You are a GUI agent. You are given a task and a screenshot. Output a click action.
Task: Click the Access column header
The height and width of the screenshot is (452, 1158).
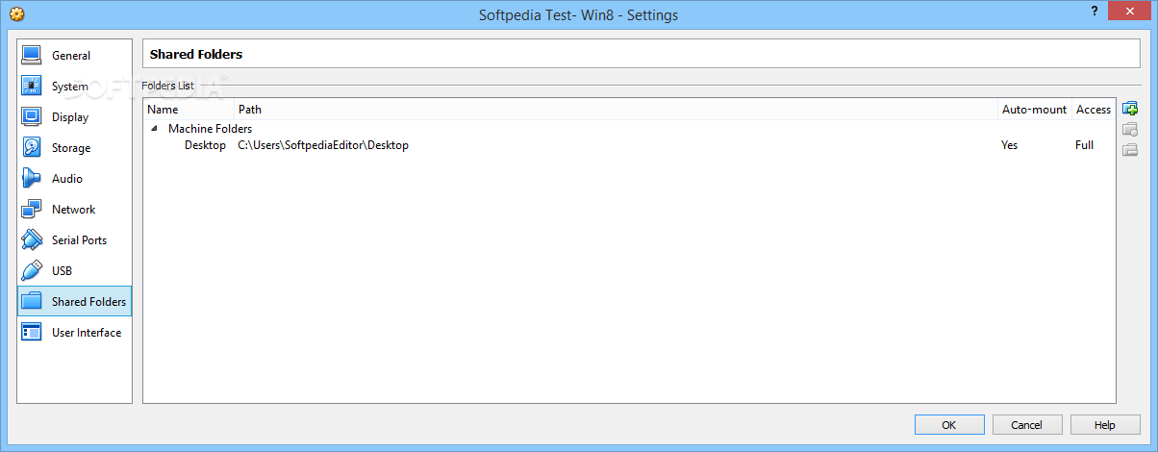point(1093,110)
